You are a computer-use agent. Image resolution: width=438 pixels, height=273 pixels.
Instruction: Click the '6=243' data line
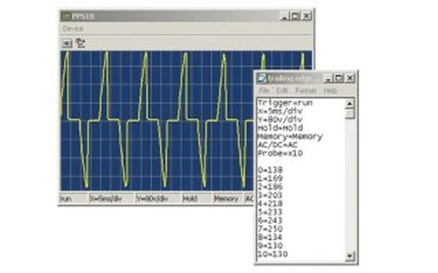(270, 220)
